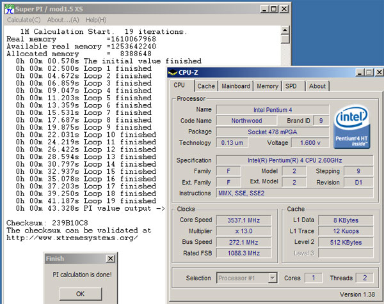Click the processor Name field
The height and width of the screenshot is (304, 384).
(x=272, y=109)
